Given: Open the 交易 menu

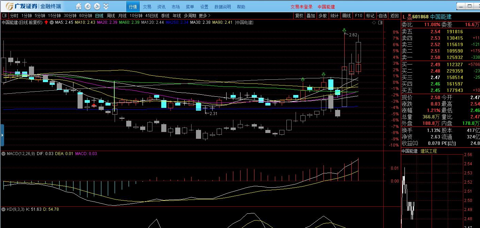Looking at the screenshot, I should click(x=147, y=7).
